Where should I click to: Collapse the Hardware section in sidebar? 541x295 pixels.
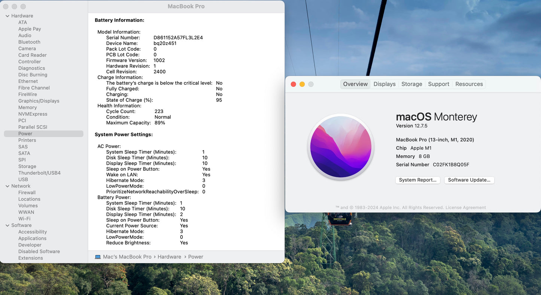point(7,16)
